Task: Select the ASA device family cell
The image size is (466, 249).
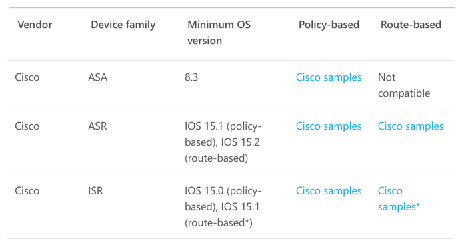Action: point(97,77)
